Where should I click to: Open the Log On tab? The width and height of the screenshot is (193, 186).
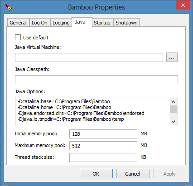39,23
